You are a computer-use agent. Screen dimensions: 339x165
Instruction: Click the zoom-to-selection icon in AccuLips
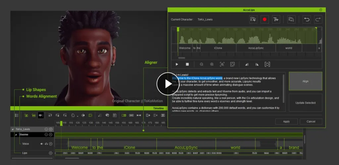coord(222,64)
